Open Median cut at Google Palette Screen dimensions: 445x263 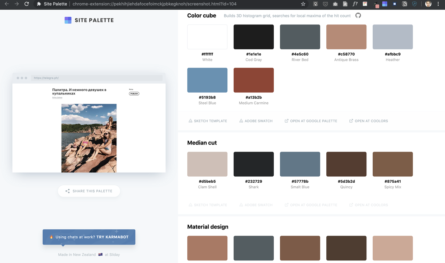point(311,205)
